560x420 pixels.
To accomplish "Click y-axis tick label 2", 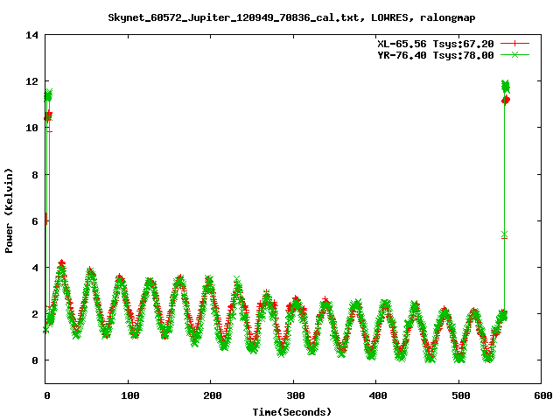I will point(35,314).
